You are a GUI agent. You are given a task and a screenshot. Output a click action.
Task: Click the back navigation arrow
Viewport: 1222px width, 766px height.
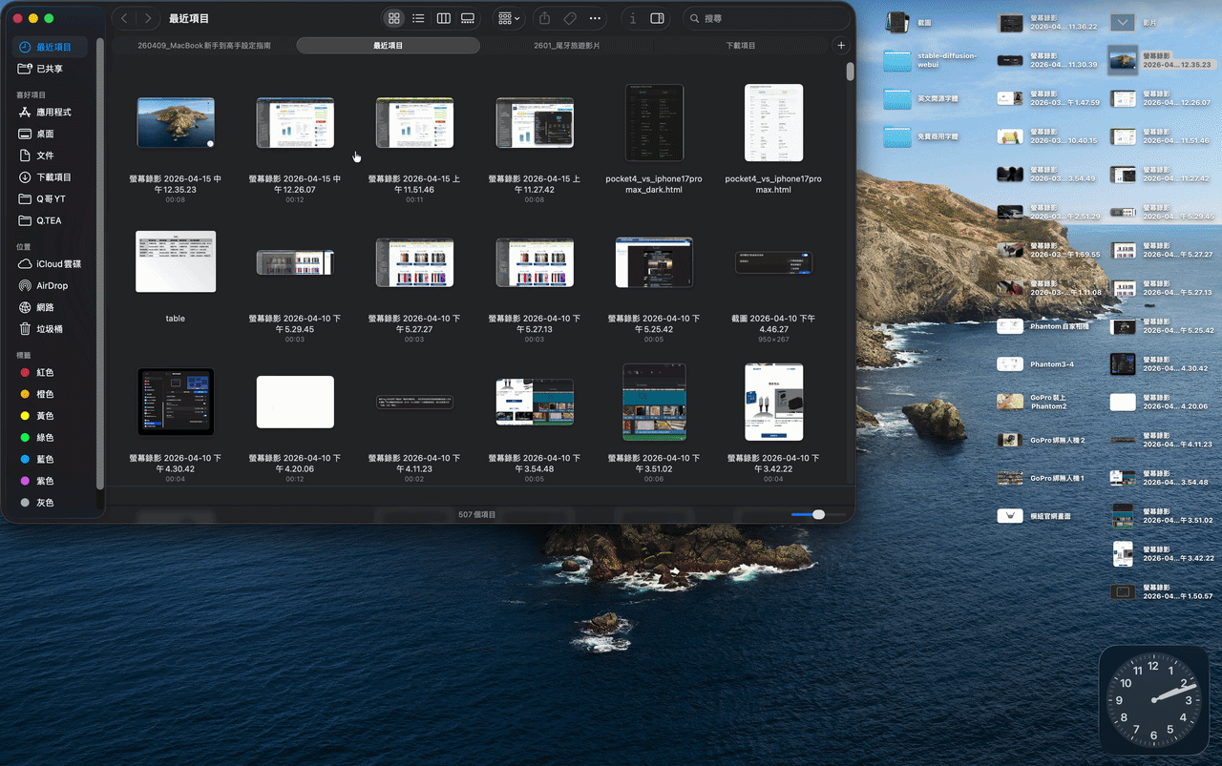pyautogui.click(x=124, y=18)
